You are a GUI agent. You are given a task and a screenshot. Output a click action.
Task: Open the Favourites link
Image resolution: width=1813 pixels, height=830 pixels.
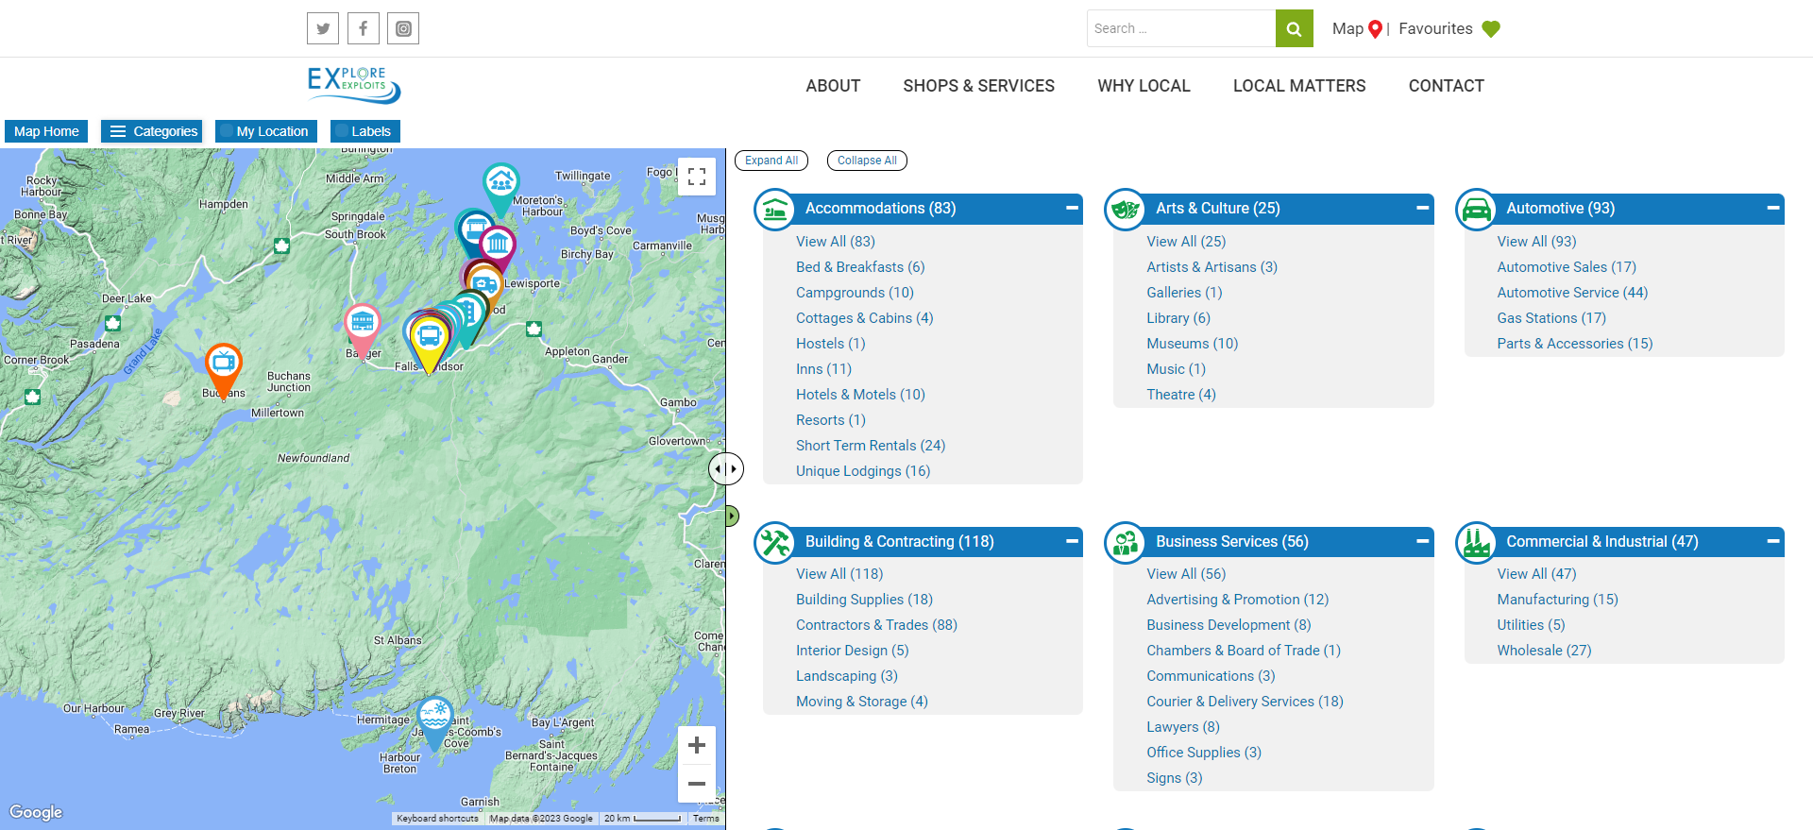(1435, 28)
